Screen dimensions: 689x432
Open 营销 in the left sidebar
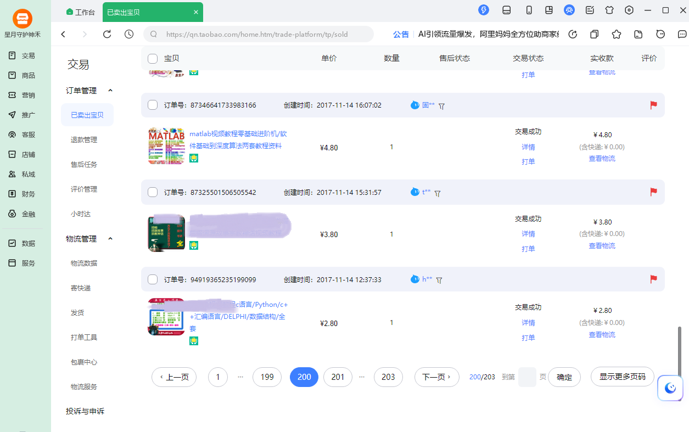click(x=22, y=95)
